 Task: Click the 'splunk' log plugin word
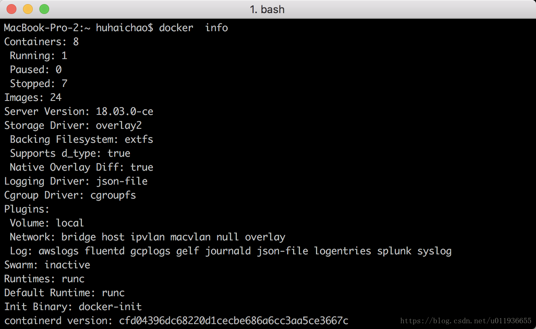click(394, 251)
